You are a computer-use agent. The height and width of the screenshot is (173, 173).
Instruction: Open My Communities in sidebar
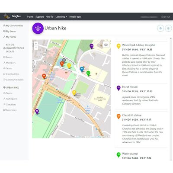pyautogui.click(x=13, y=26)
